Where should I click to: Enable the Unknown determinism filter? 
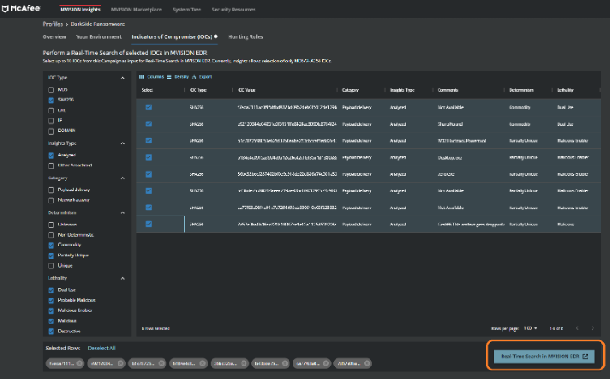[51, 225]
